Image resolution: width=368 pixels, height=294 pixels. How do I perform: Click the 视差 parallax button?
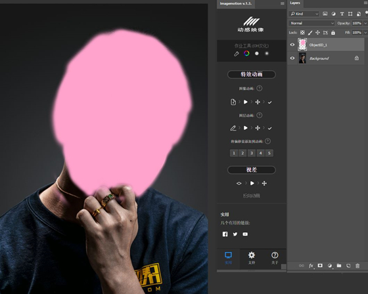[251, 170]
